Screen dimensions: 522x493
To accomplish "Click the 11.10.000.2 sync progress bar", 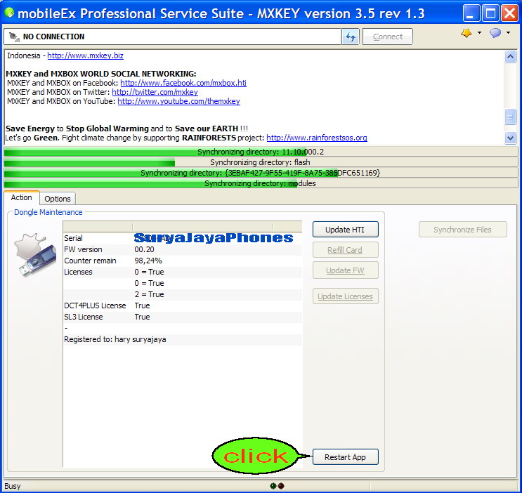I will [261, 152].
